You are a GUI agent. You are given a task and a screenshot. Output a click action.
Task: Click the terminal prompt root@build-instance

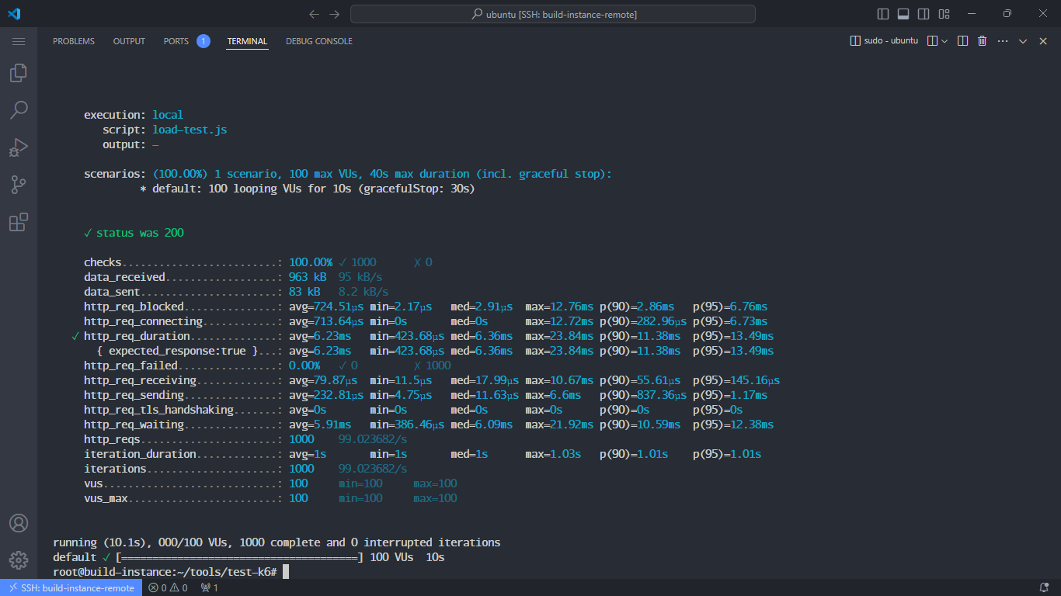click(165, 572)
